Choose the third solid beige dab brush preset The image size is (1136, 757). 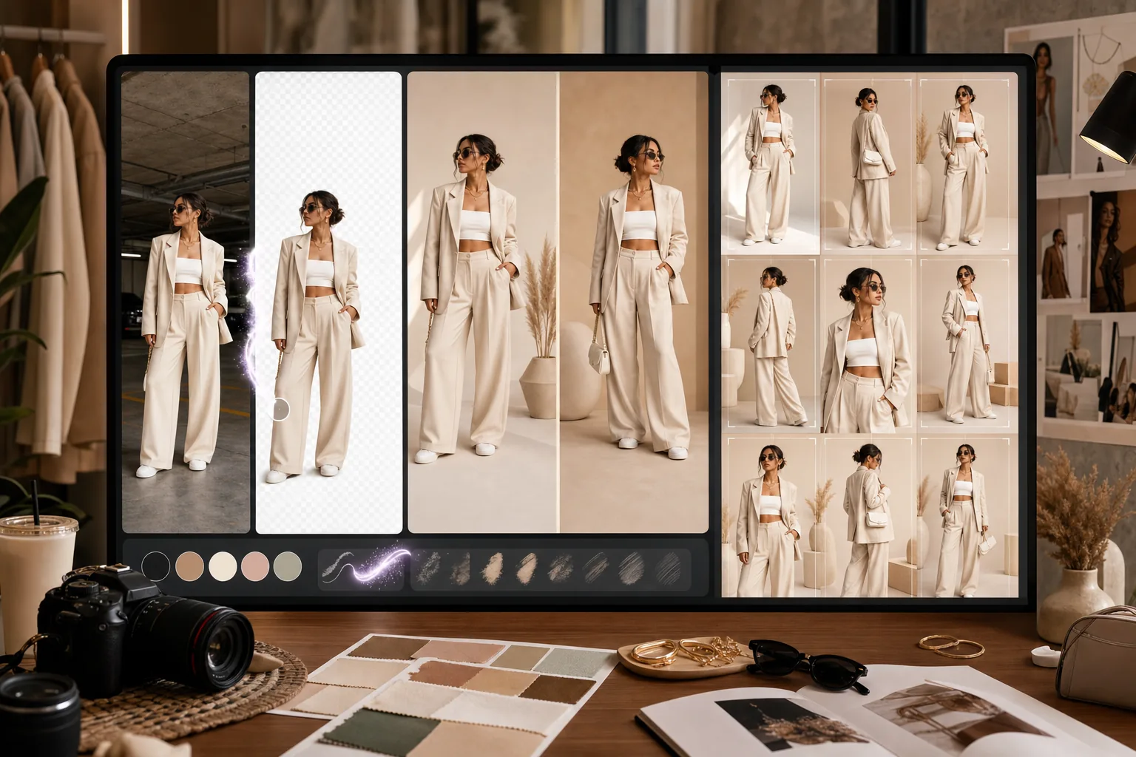[493, 568]
